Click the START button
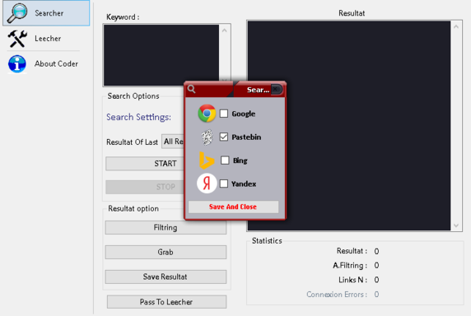 [145, 164]
